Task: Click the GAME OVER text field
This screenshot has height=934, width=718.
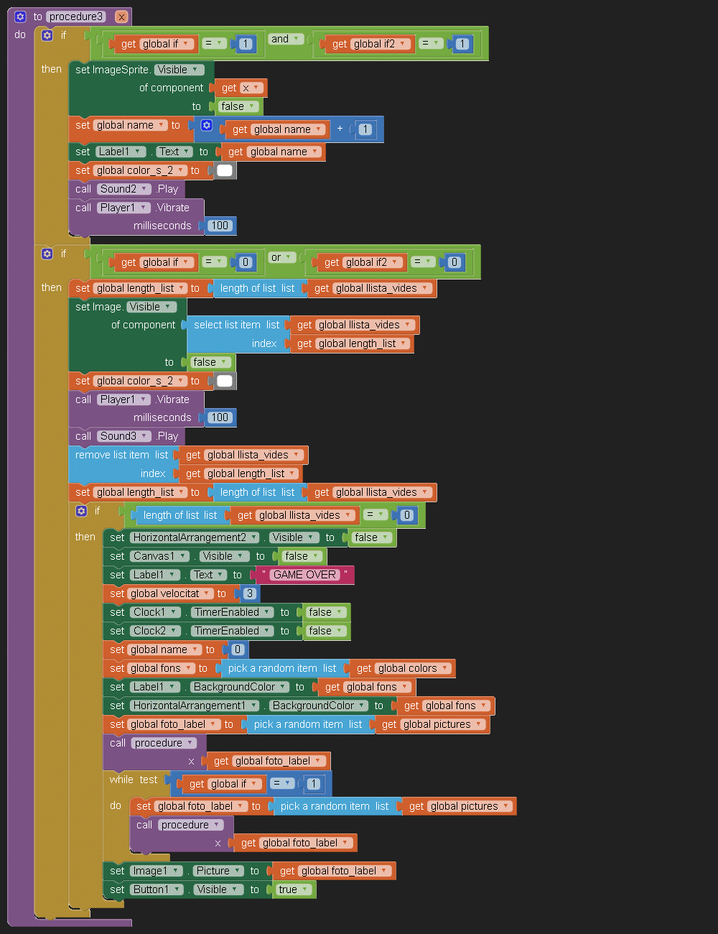Action: (304, 575)
